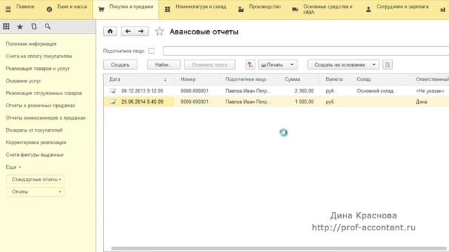Open the sections grid icon
449x252 pixels.
pyautogui.click(x=6, y=27)
